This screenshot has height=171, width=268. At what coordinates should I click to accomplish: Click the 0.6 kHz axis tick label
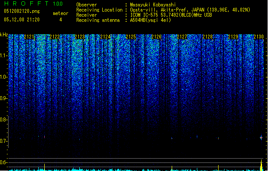4,162
